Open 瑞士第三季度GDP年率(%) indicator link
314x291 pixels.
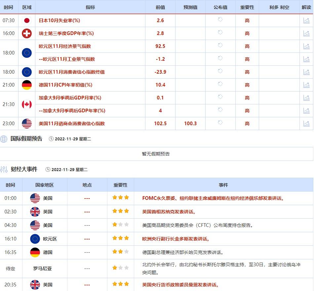tap(66, 33)
